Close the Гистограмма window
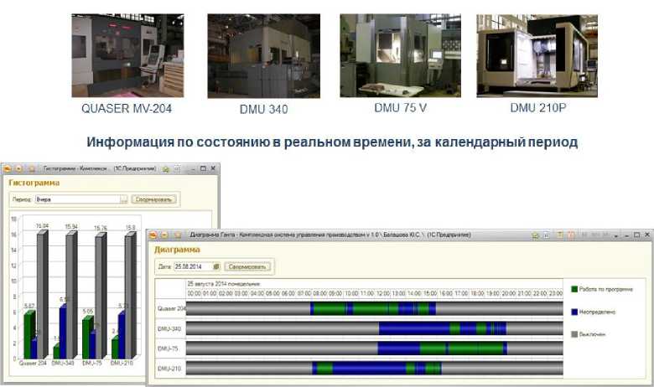The width and height of the screenshot is (654, 387). 213,168
